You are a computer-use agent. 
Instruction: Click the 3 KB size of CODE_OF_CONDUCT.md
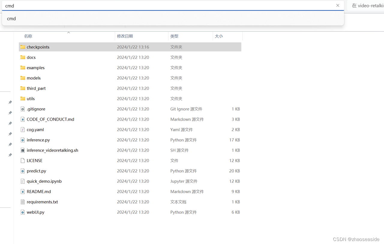(x=236, y=119)
